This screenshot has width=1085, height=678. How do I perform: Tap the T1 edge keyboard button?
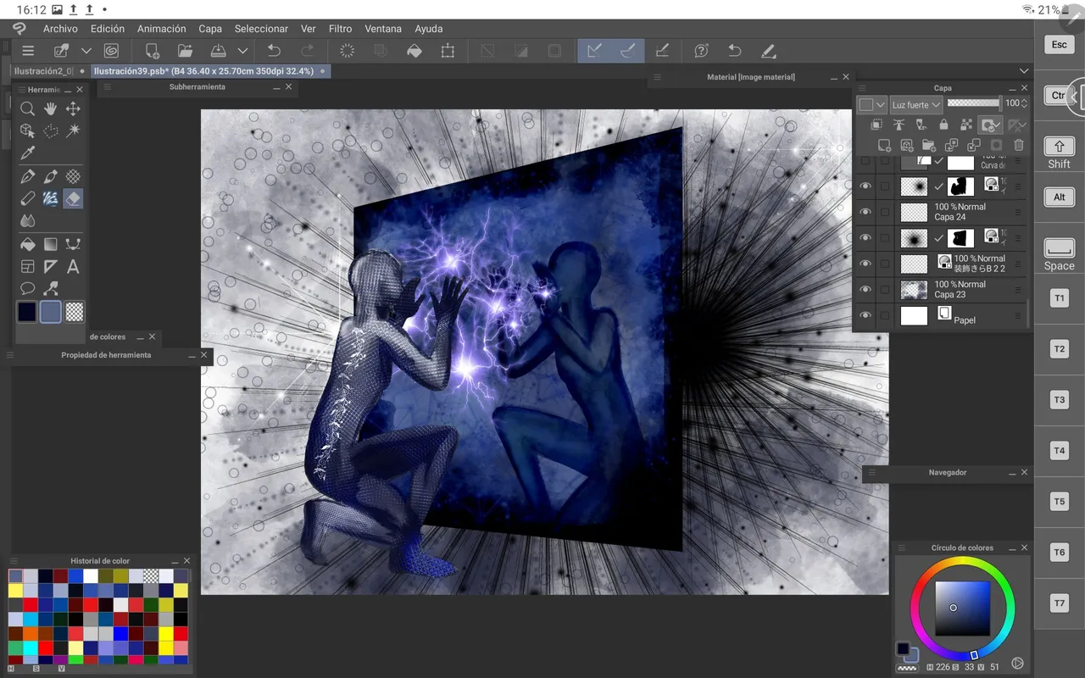tap(1060, 298)
